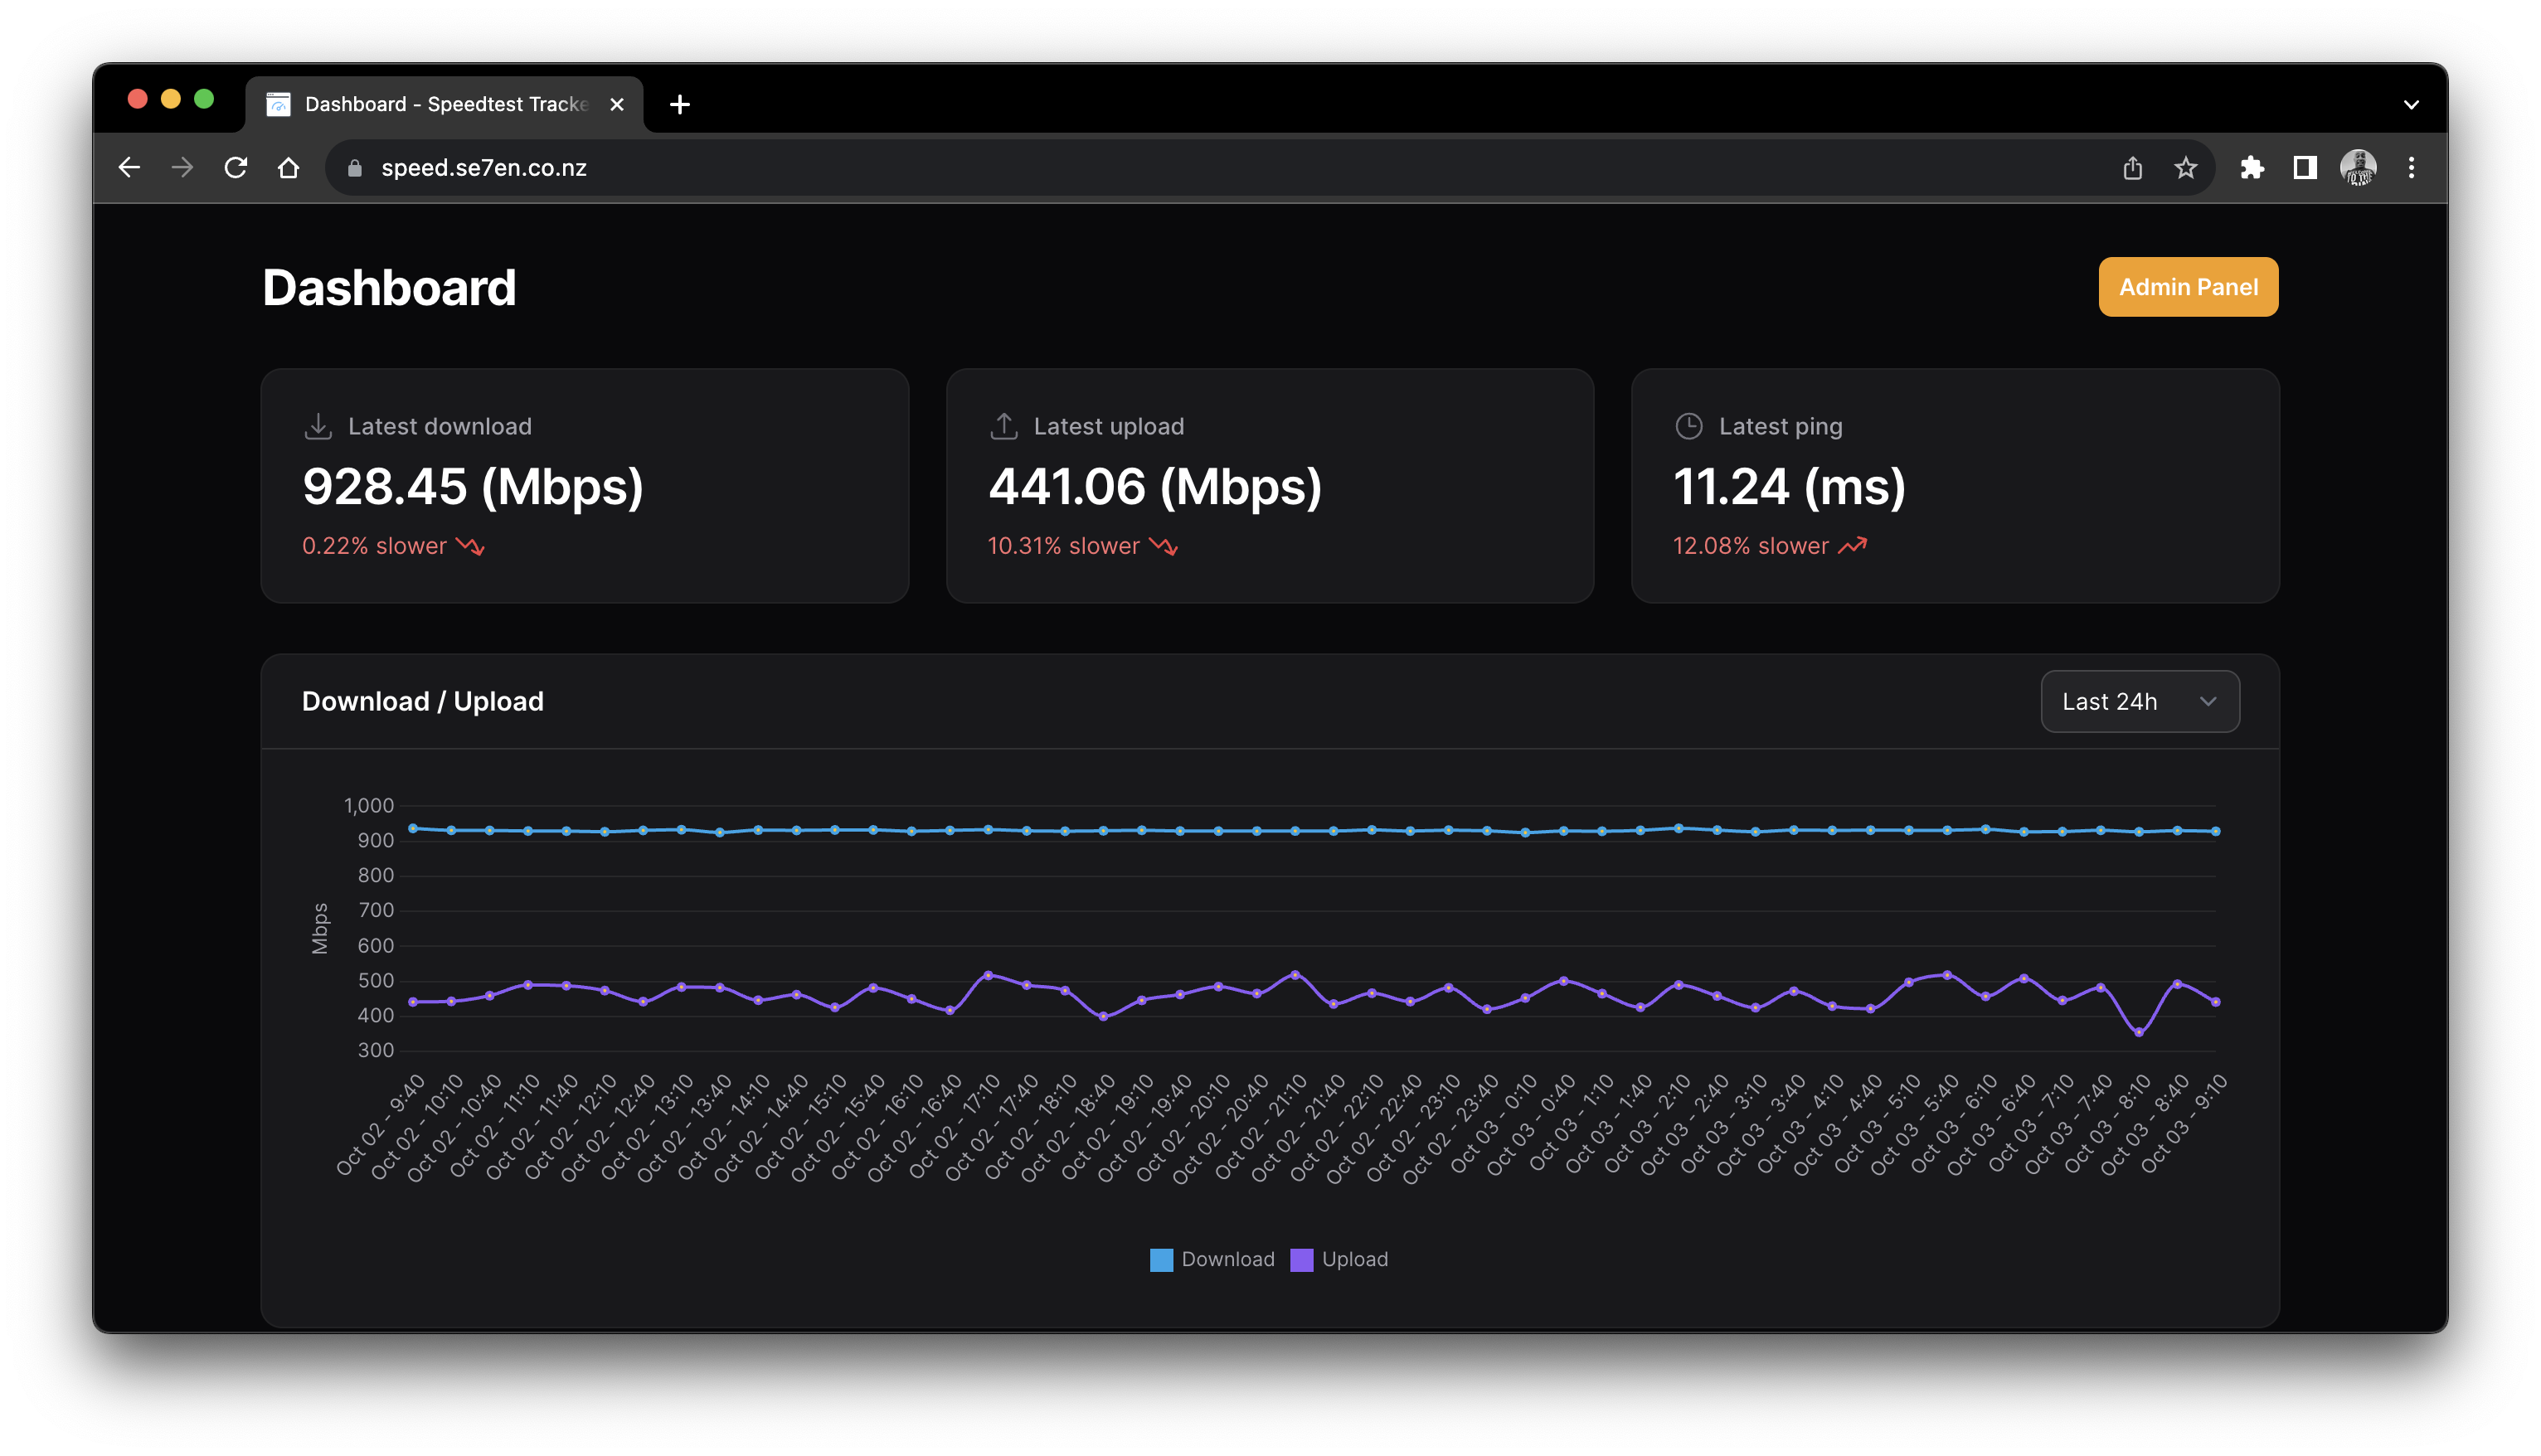This screenshot has width=2541, height=1456.
Task: Click the bookmark star in the address bar
Action: [x=2187, y=167]
